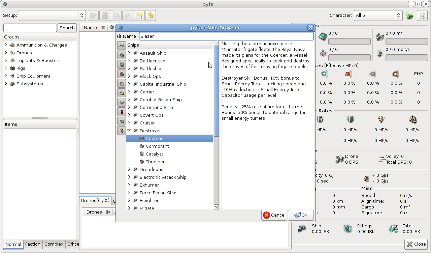Click the hull repair rate icon

pyautogui.click(x=413, y=119)
